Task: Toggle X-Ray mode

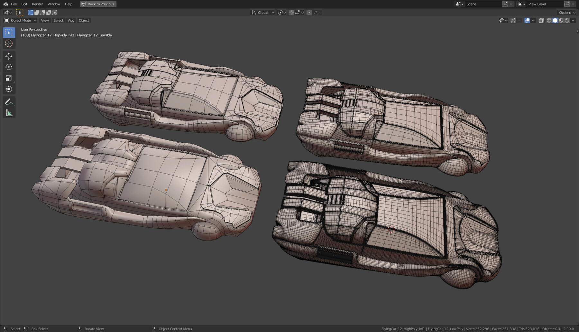Action: (541, 20)
